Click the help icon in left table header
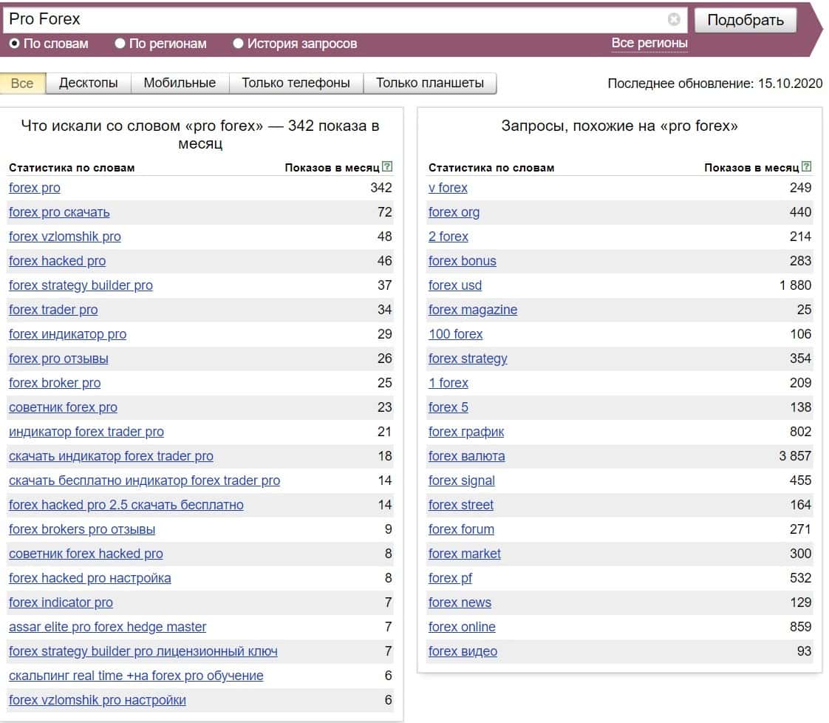This screenshot has width=829, height=723. [388, 167]
